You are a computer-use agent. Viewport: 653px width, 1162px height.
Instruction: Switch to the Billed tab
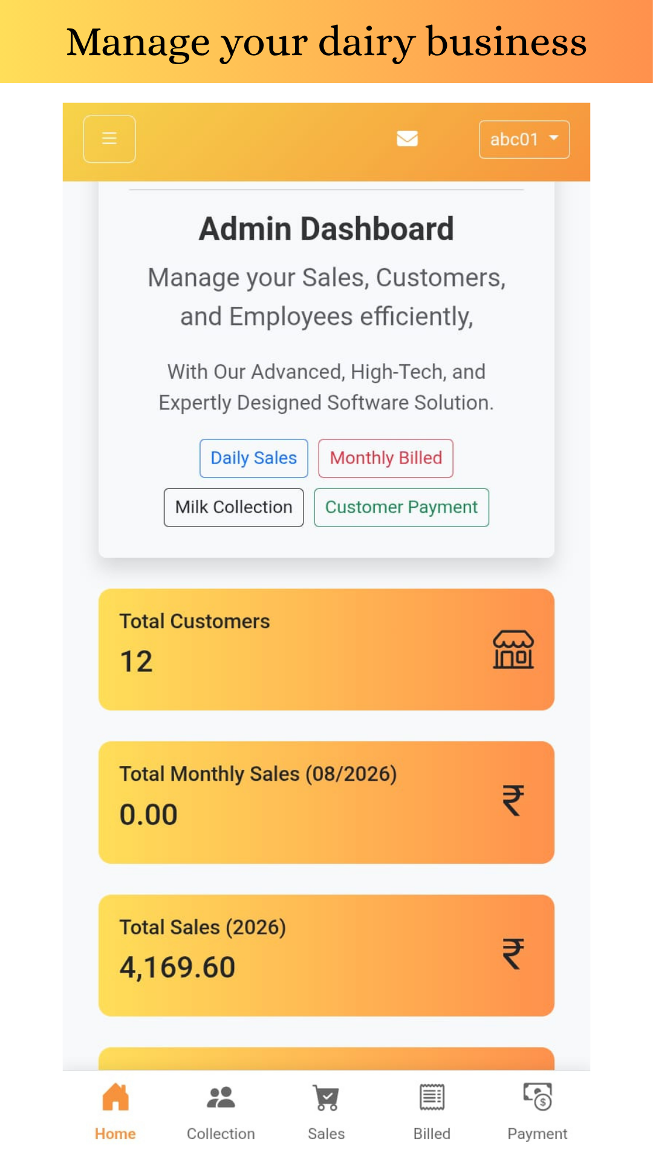[x=432, y=1112]
